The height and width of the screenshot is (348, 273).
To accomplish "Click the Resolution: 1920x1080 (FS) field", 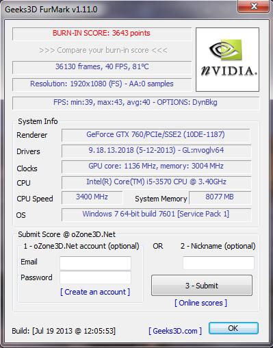I will [102, 84].
